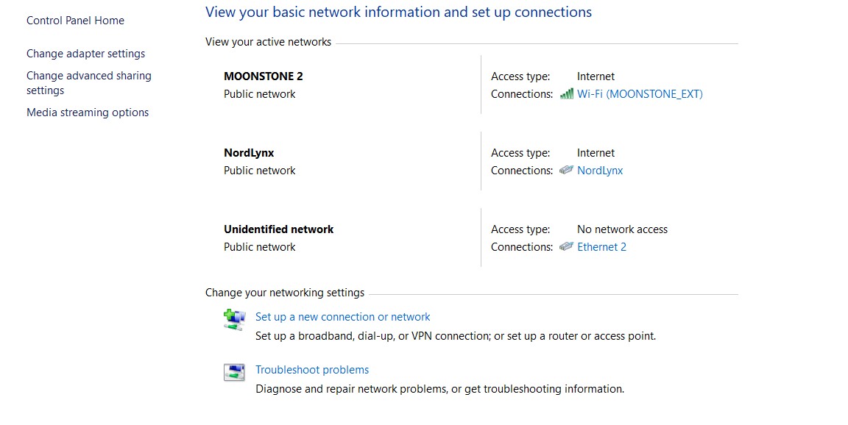Click the adapter icon beside the NordLynx link
Screen dimensions: 848x425
566,171
